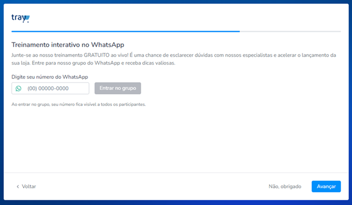Image resolution: width=352 pixels, height=205 pixels.
Task: Go back with the Voltar link
Action: (x=26, y=186)
